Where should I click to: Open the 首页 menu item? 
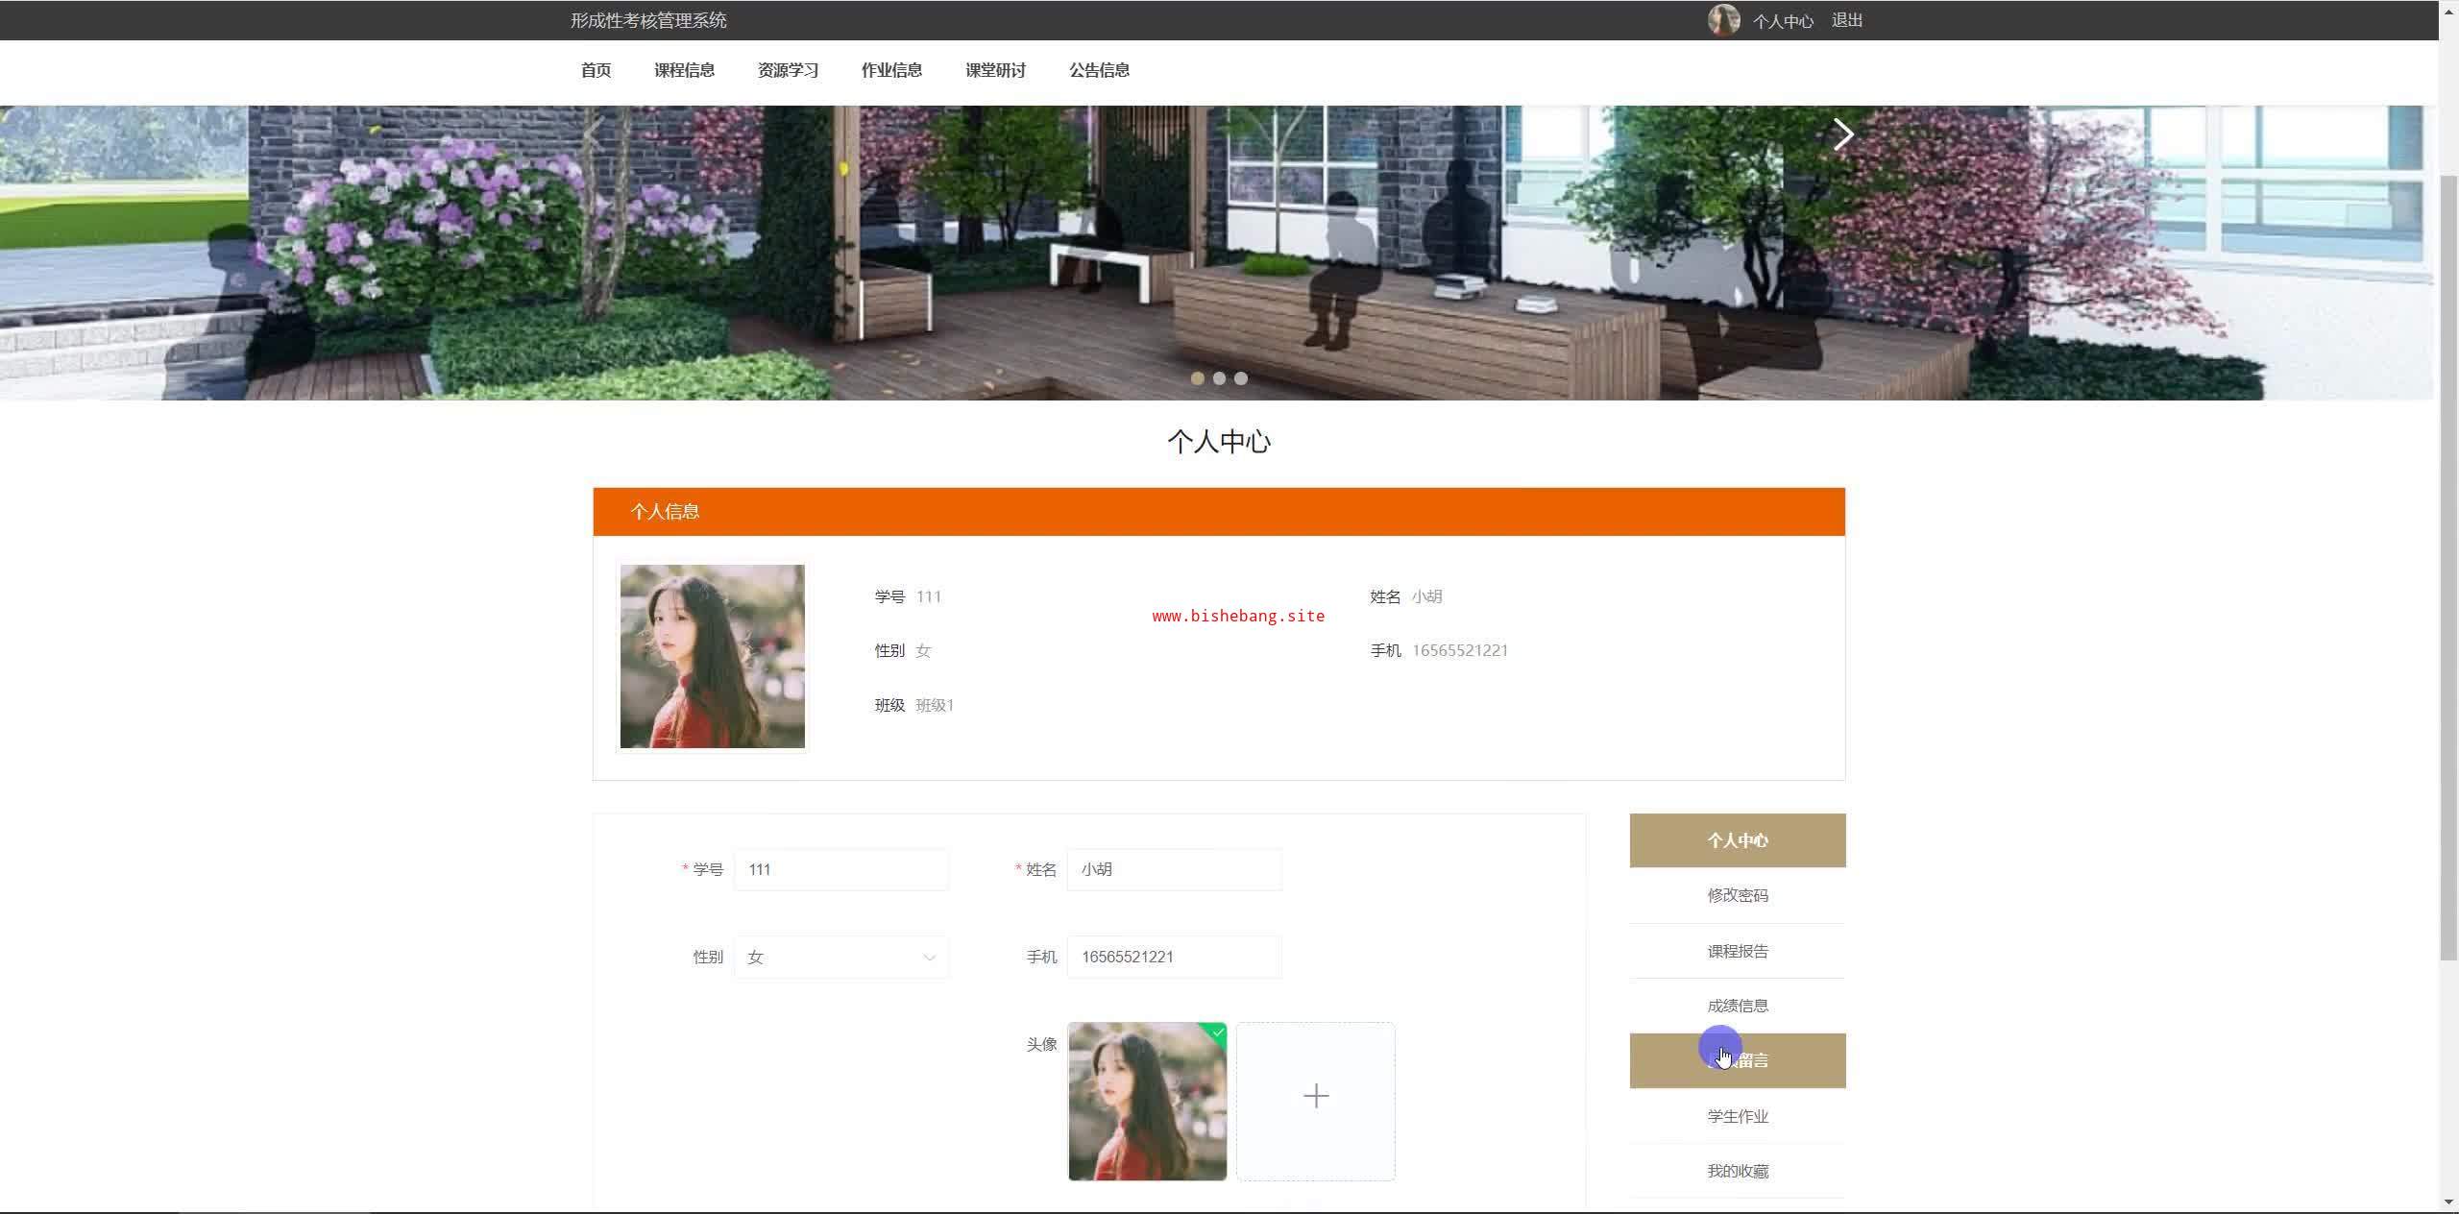coord(596,70)
